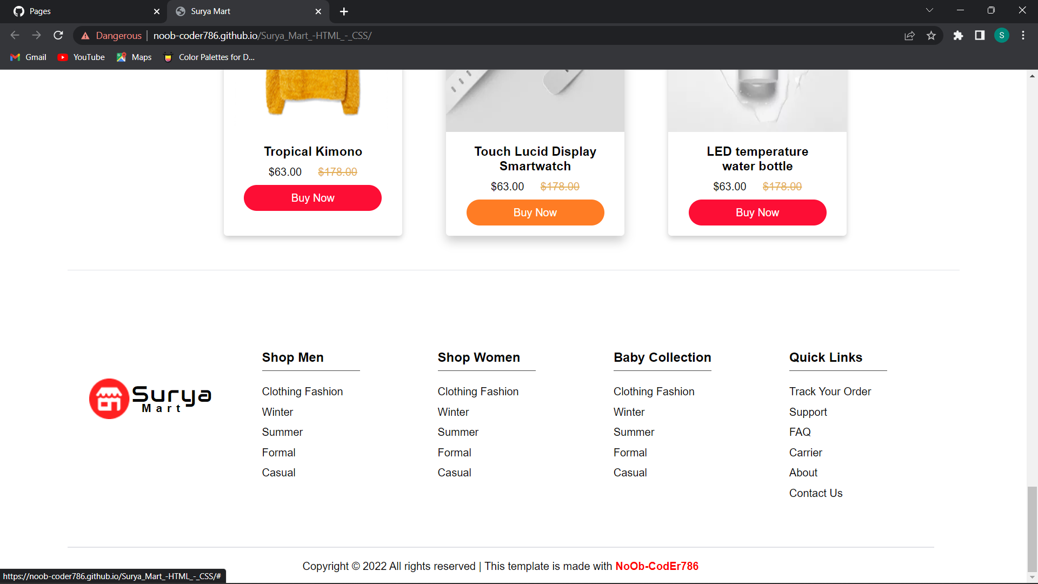Viewport: 1038px width, 584px height.
Task: Open YouTube from the bookmarks bar
Action: 80,57
